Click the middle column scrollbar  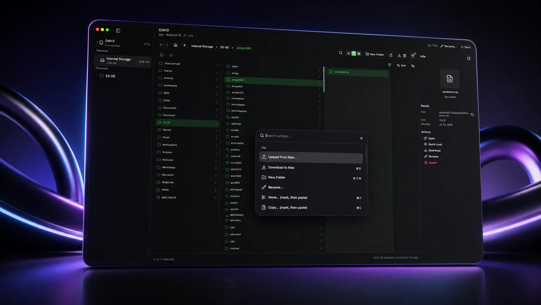pos(324,80)
